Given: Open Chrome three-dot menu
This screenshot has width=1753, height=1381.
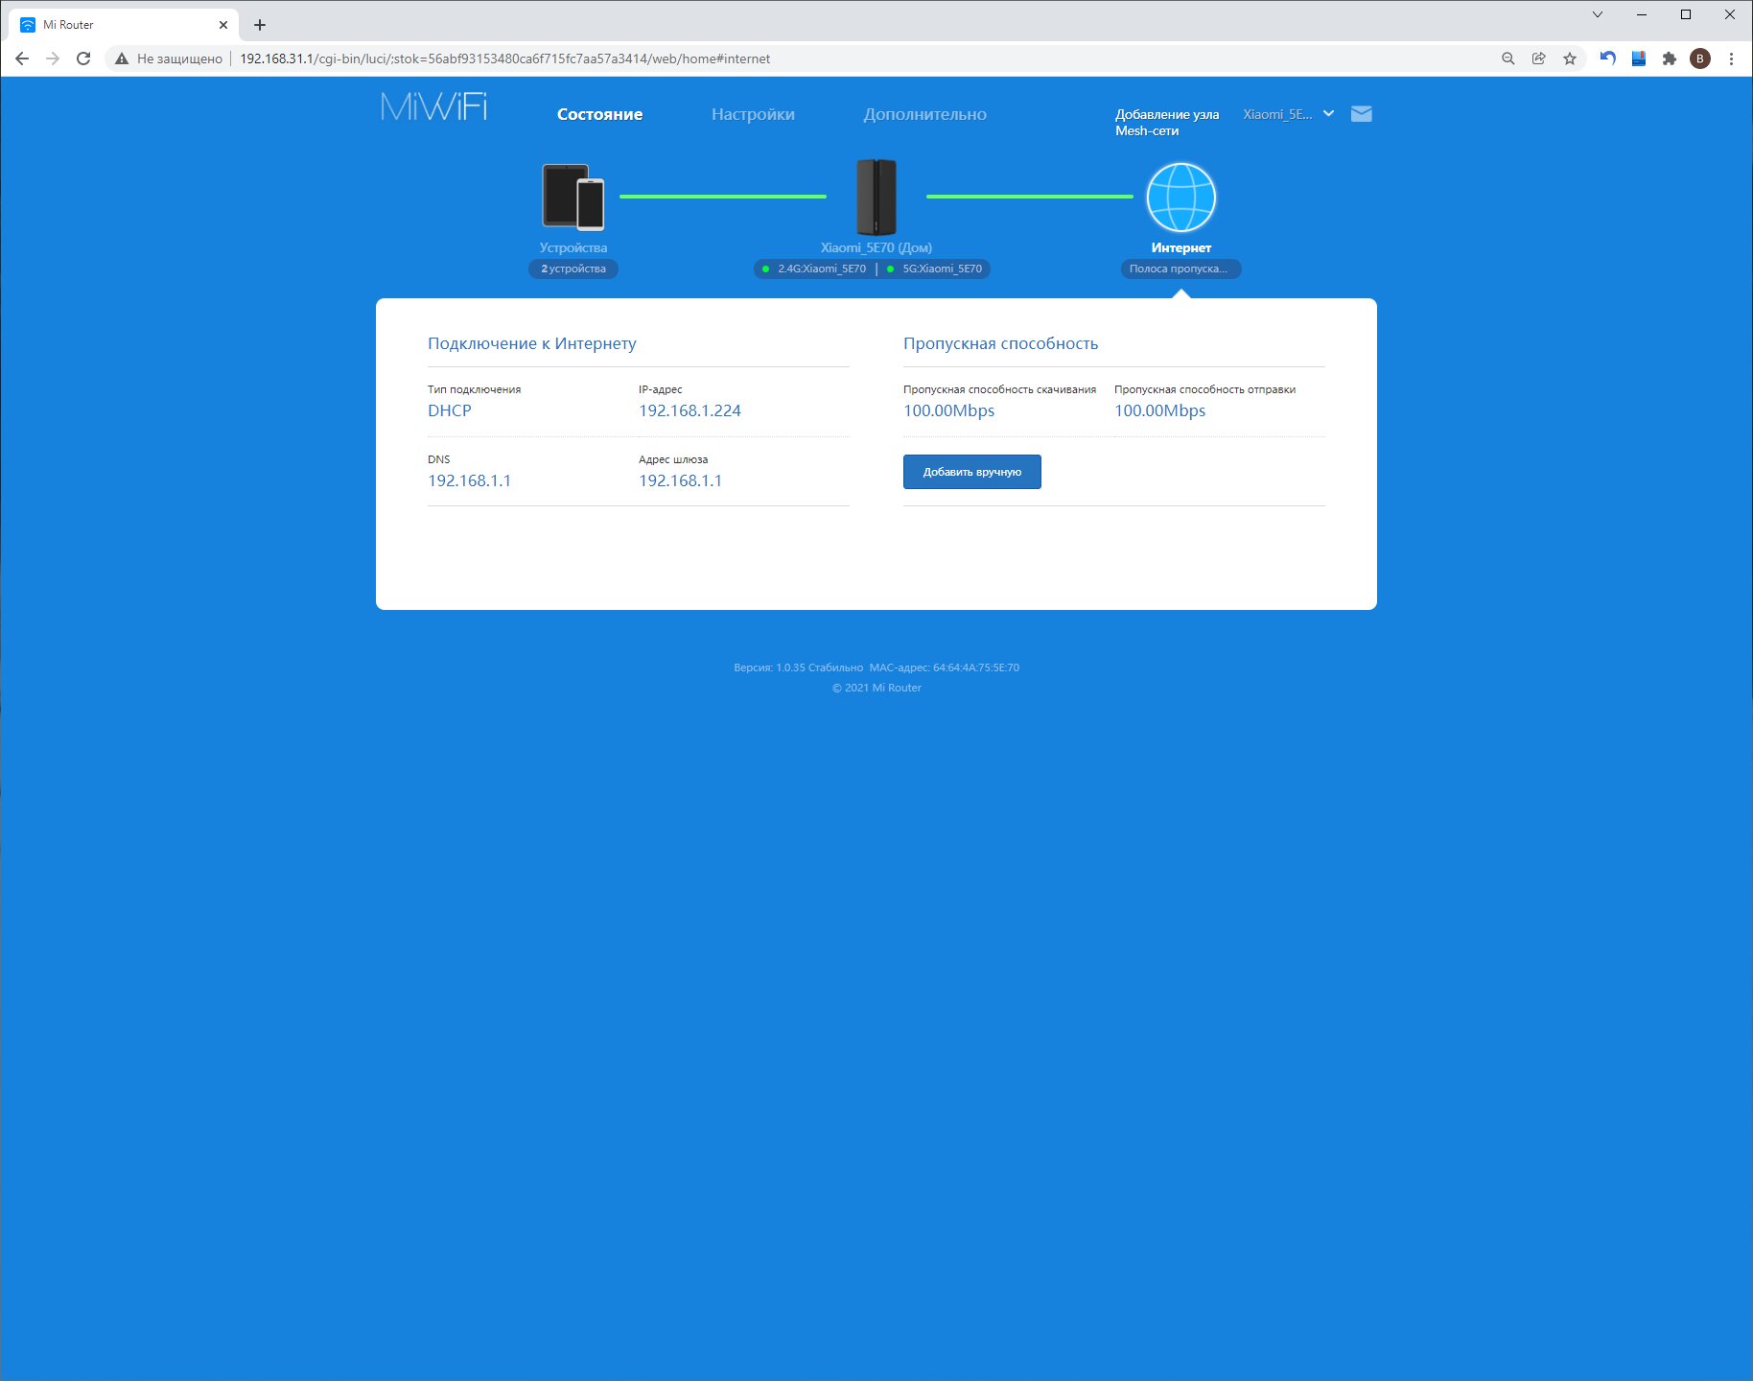Looking at the screenshot, I should (x=1731, y=59).
